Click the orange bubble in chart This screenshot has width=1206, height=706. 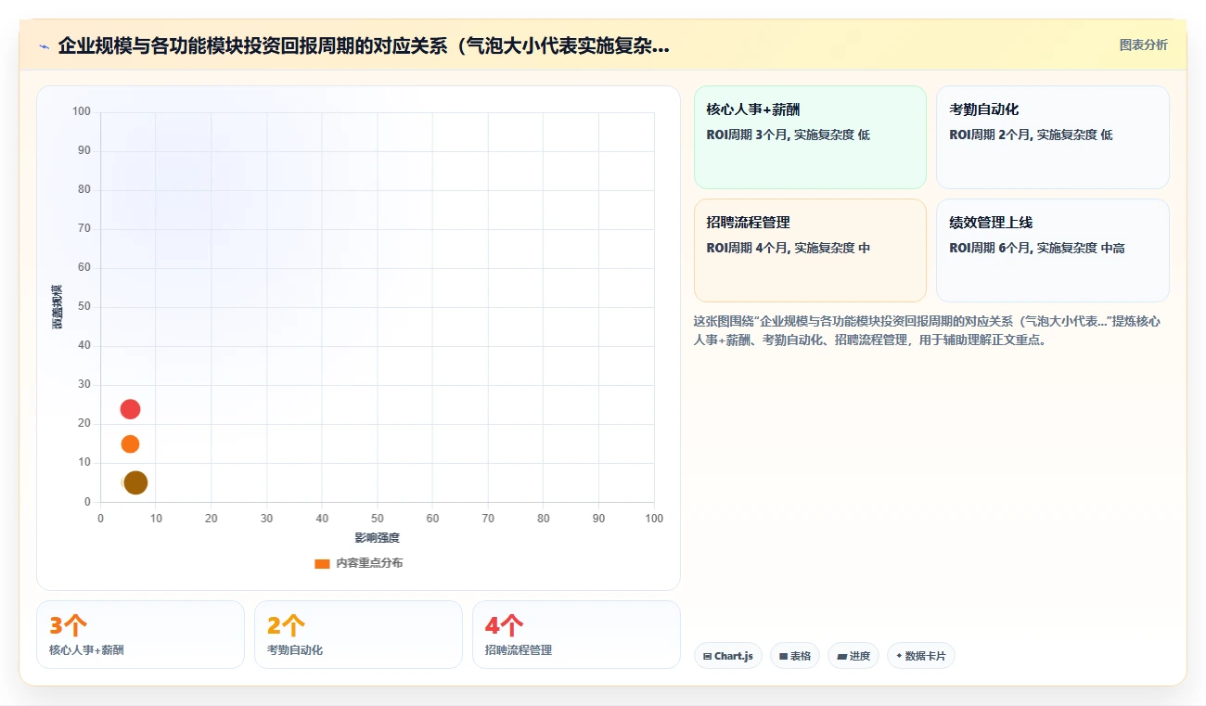[130, 444]
